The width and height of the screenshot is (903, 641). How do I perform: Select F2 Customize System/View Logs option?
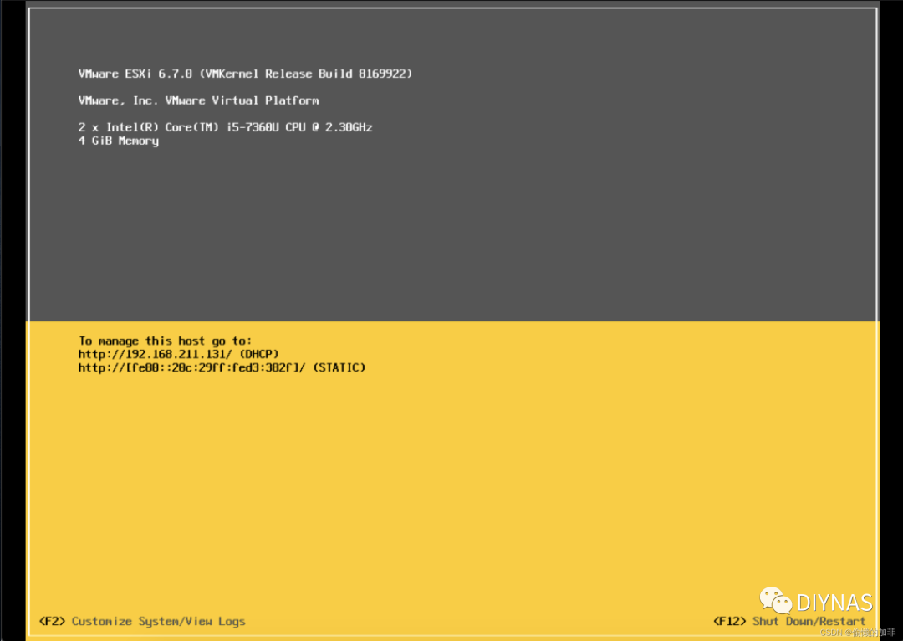142,622
